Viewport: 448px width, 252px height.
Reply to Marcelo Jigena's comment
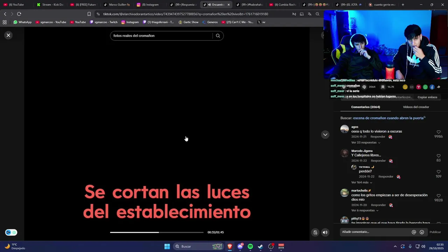coord(378,161)
